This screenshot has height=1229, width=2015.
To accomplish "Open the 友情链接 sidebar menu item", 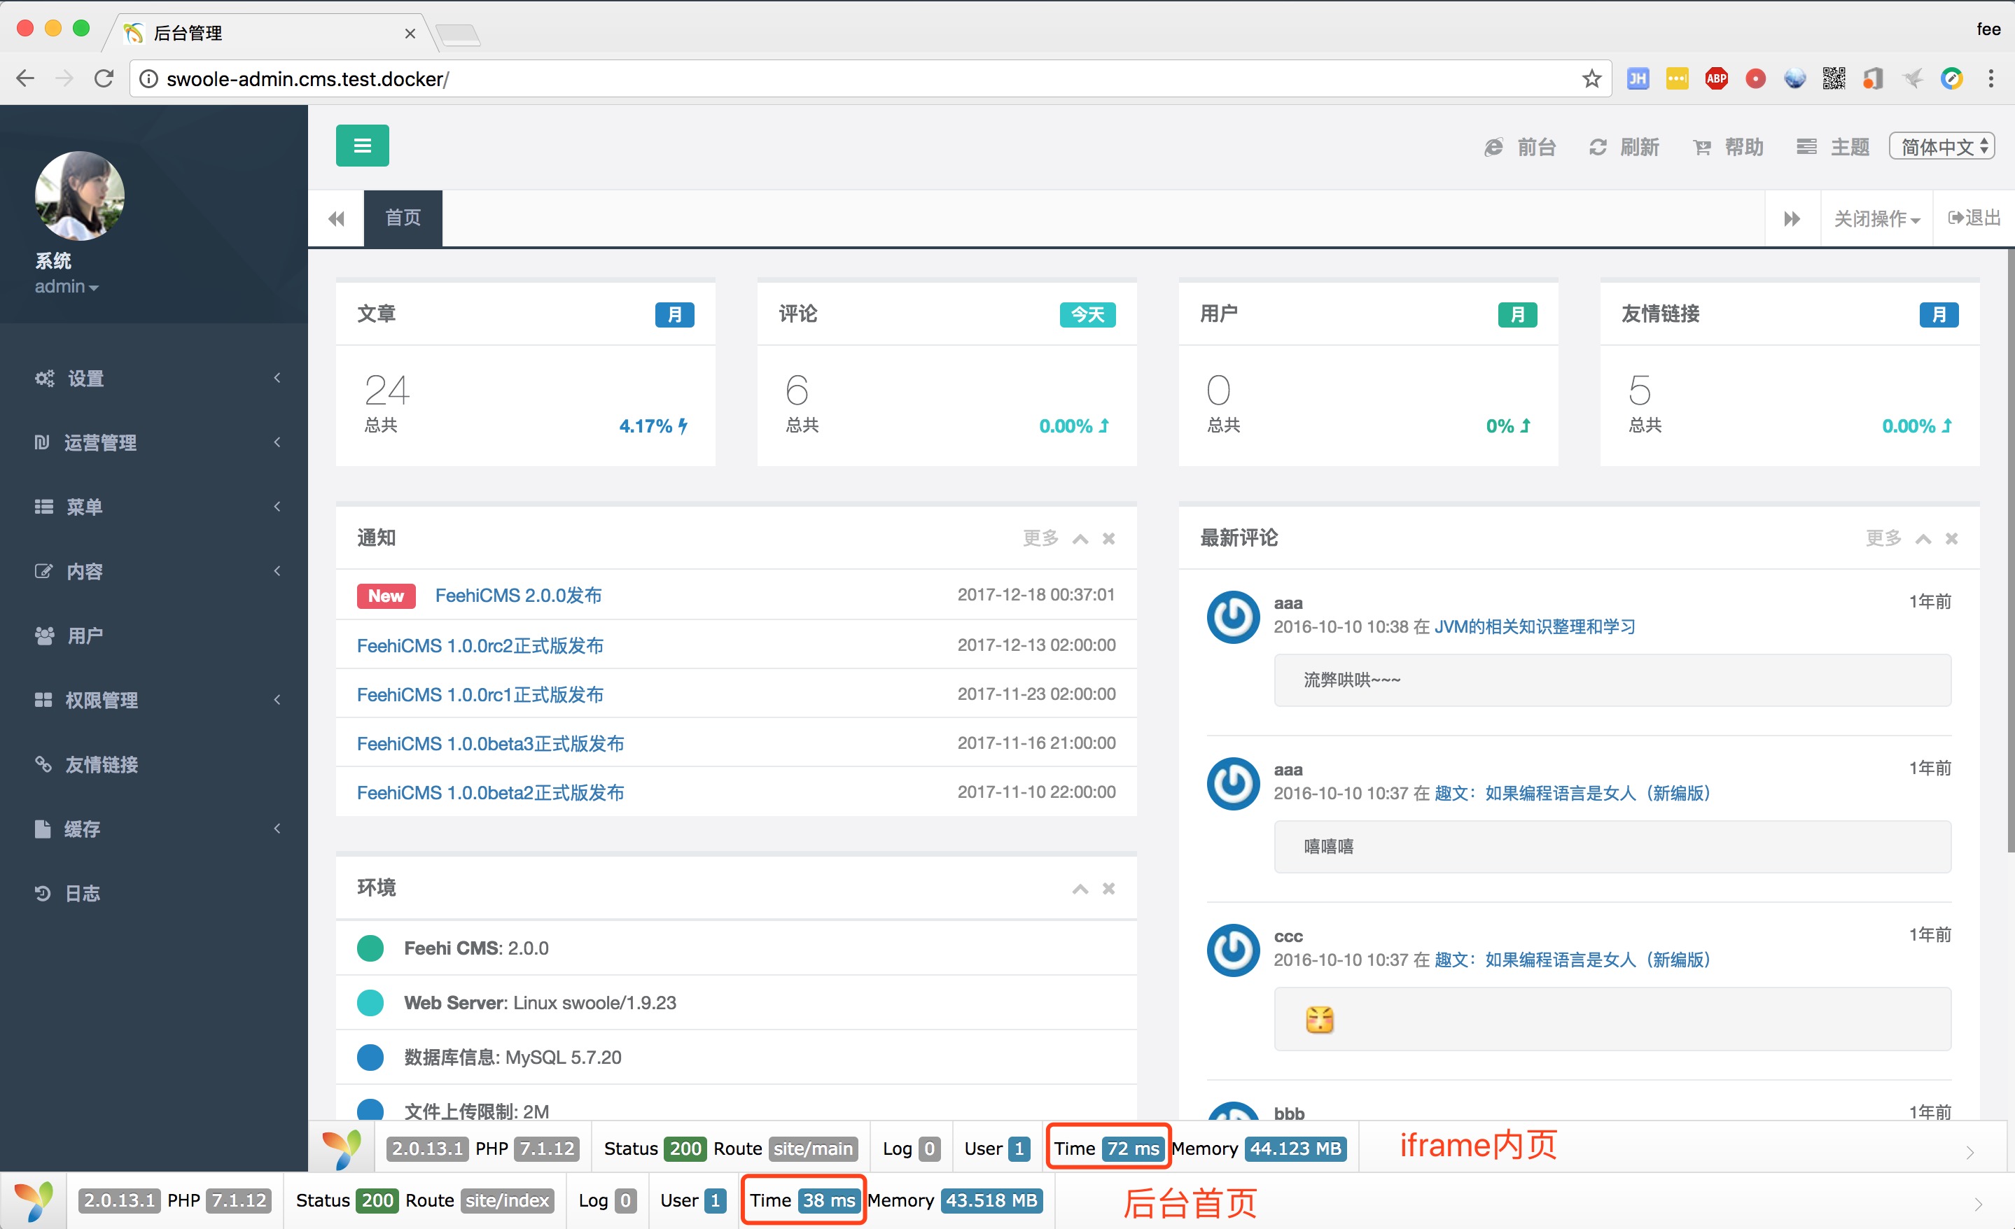I will 102,764.
